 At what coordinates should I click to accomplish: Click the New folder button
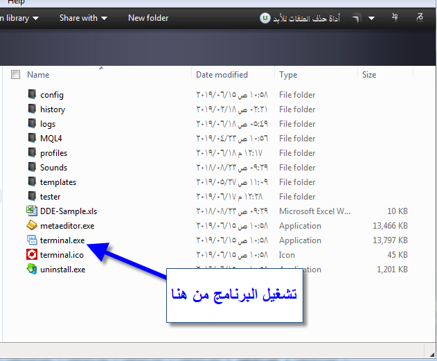point(148,18)
